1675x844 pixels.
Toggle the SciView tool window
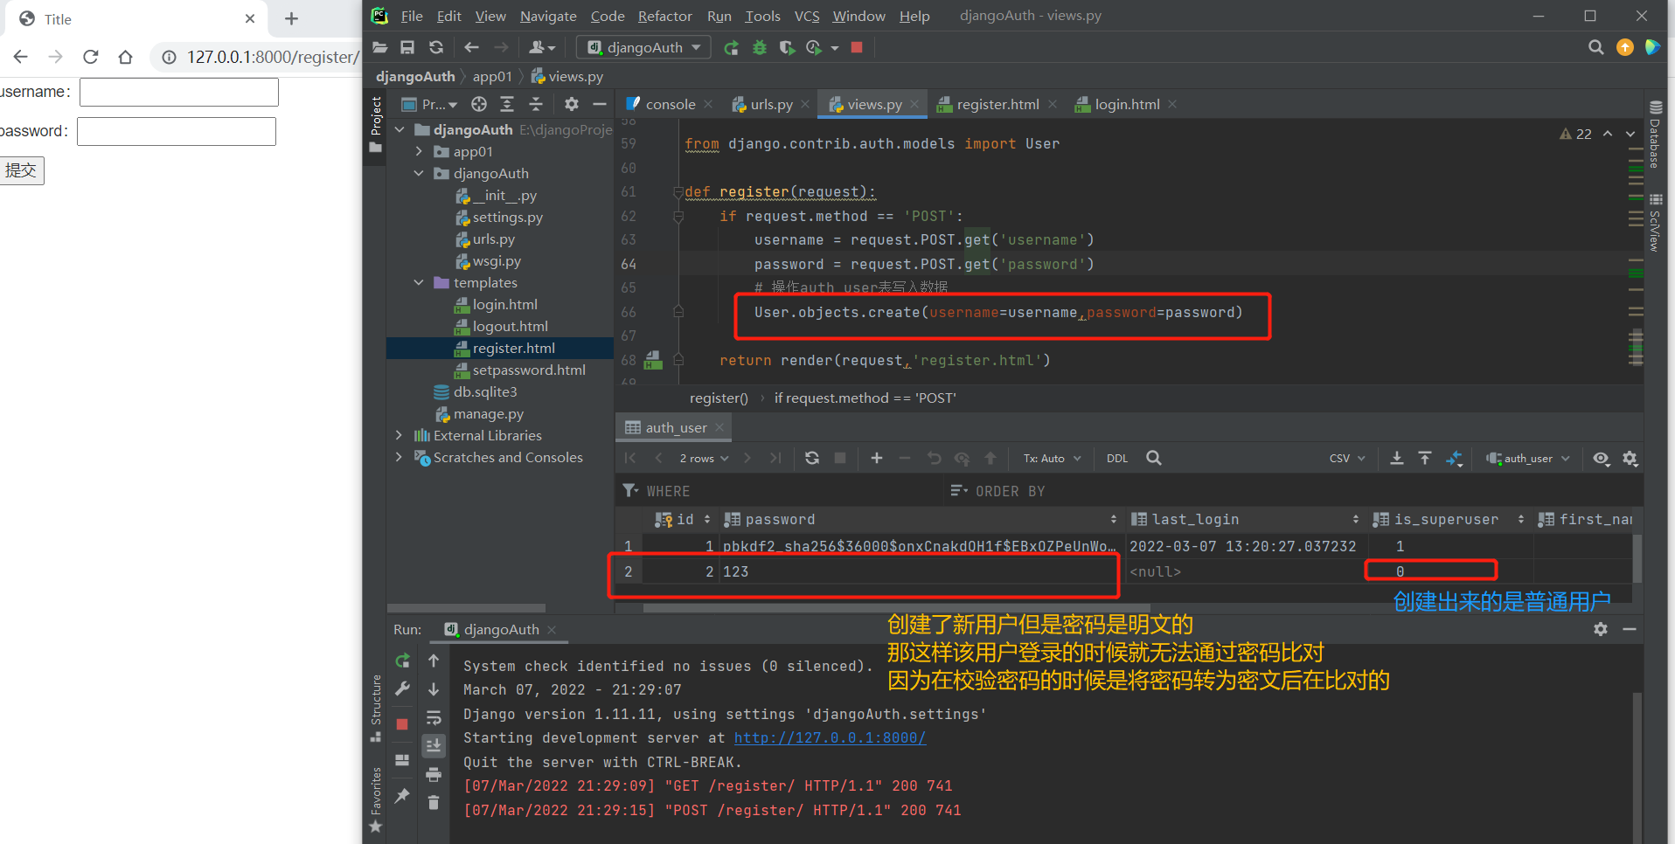point(1655,222)
